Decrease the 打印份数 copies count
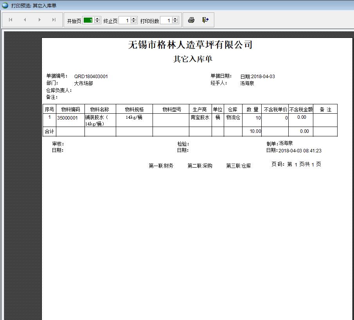The image size is (354, 320). tap(175, 22)
